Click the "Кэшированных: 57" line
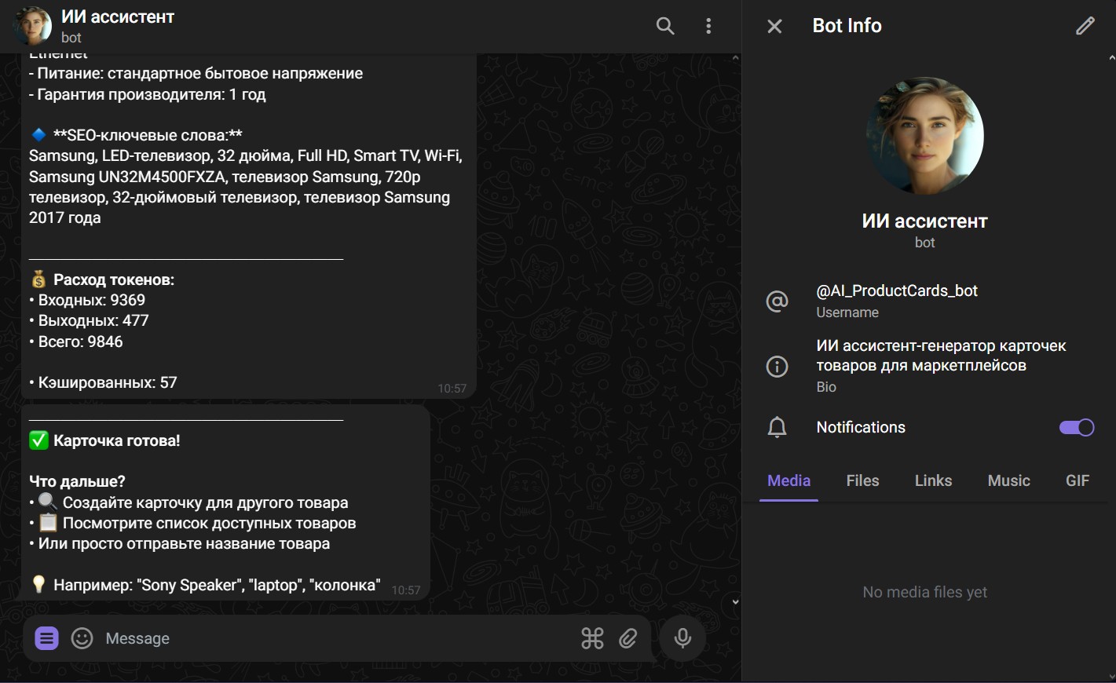Image resolution: width=1116 pixels, height=683 pixels. [103, 382]
